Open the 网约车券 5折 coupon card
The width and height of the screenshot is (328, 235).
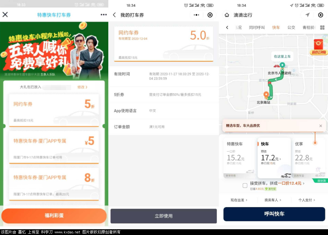(54, 110)
